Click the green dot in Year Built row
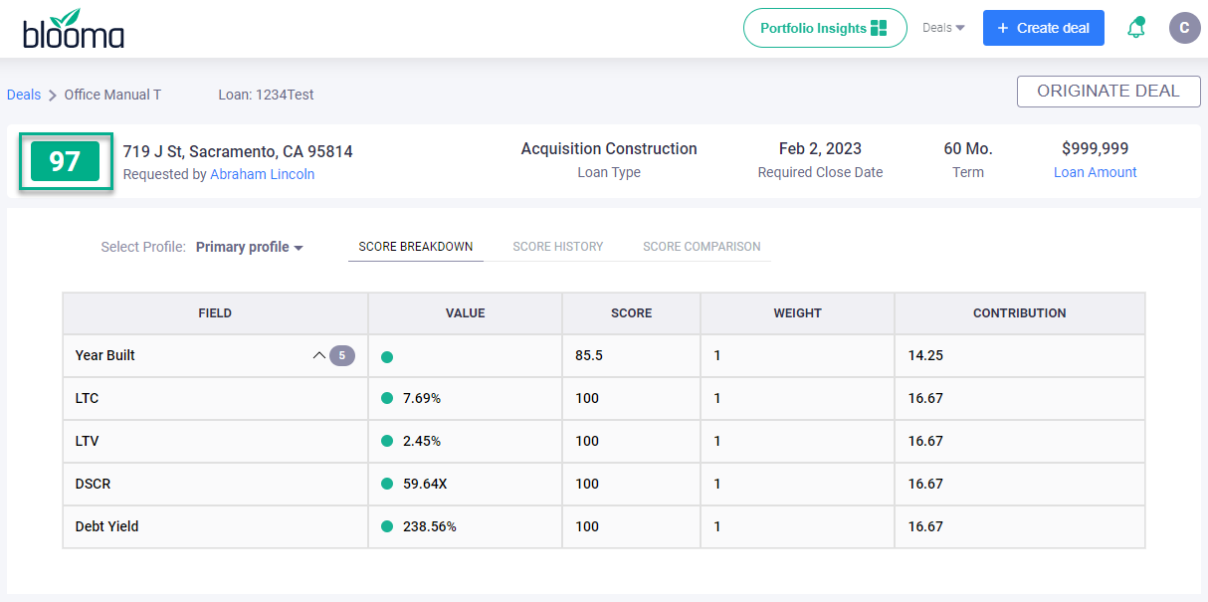1208x602 pixels. pos(387,356)
